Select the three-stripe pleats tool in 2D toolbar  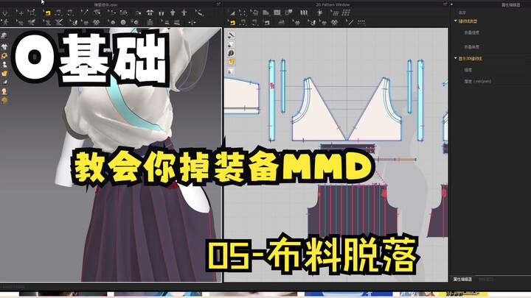pyautogui.click(x=304, y=13)
